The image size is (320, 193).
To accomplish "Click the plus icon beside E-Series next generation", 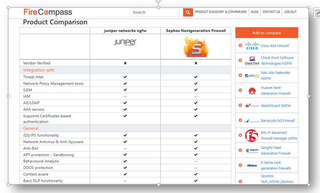I will [x=240, y=165].
